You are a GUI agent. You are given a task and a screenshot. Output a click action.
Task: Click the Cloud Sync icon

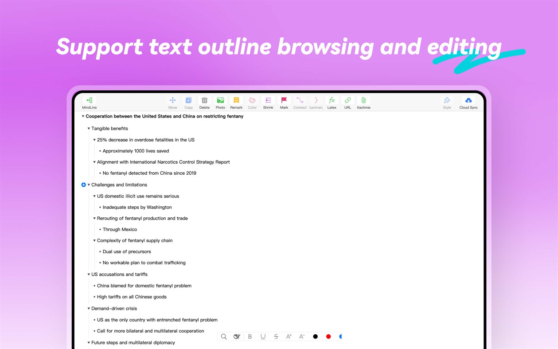pyautogui.click(x=468, y=101)
